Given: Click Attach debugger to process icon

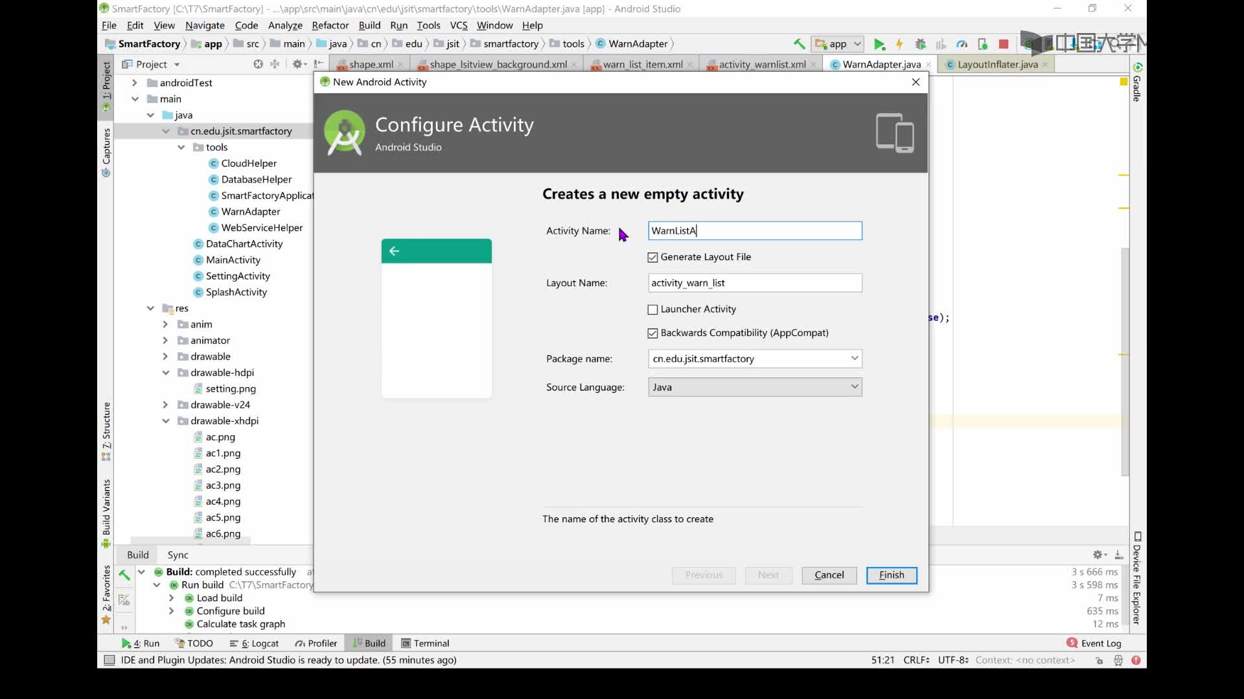Looking at the screenshot, I should [x=983, y=44].
